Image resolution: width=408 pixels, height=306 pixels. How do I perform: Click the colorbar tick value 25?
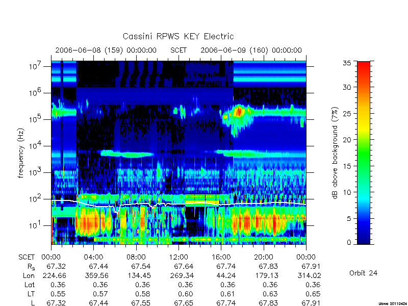347,114
